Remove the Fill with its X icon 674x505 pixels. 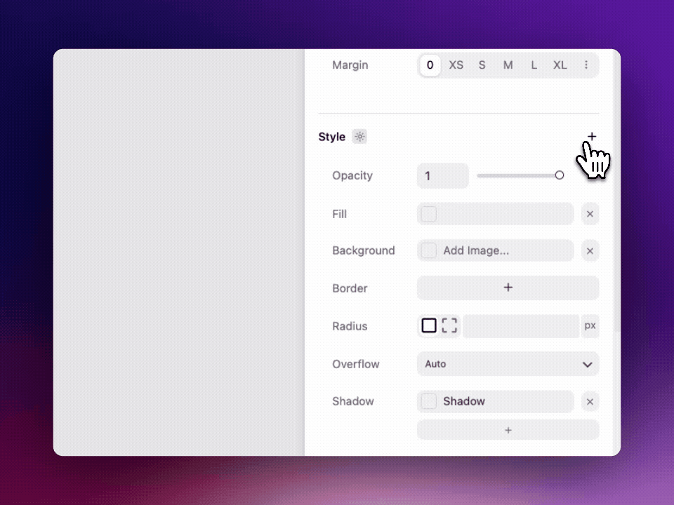tap(590, 214)
